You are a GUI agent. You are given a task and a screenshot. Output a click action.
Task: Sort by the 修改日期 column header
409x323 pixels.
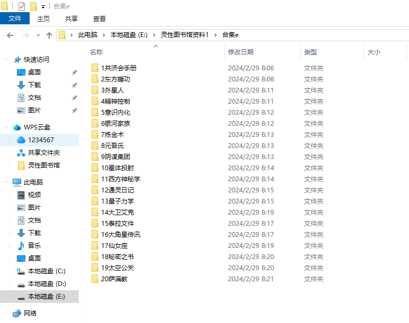(x=241, y=52)
